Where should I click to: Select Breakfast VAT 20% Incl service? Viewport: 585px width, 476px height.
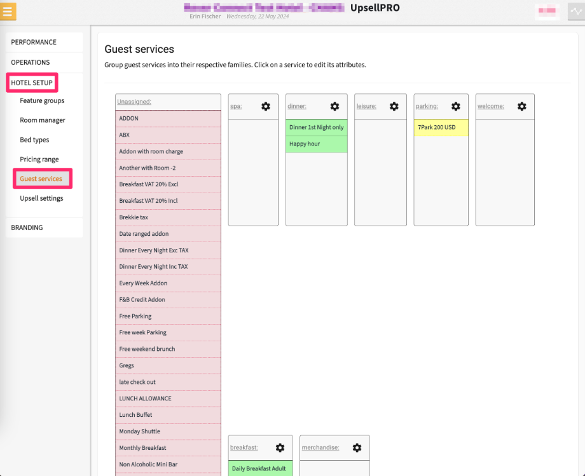pyautogui.click(x=169, y=201)
